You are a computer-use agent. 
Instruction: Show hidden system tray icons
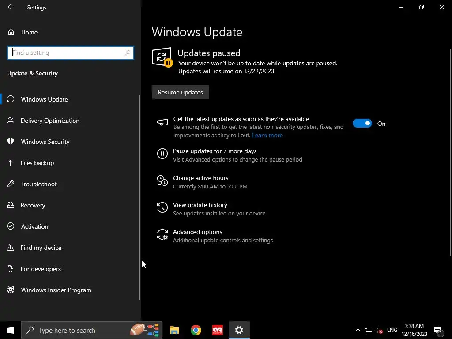point(358,330)
